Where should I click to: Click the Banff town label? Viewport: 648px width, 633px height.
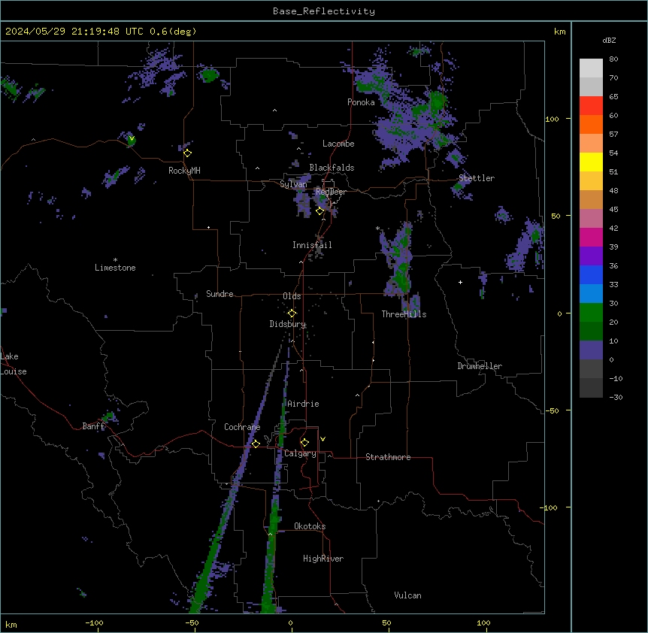point(93,426)
